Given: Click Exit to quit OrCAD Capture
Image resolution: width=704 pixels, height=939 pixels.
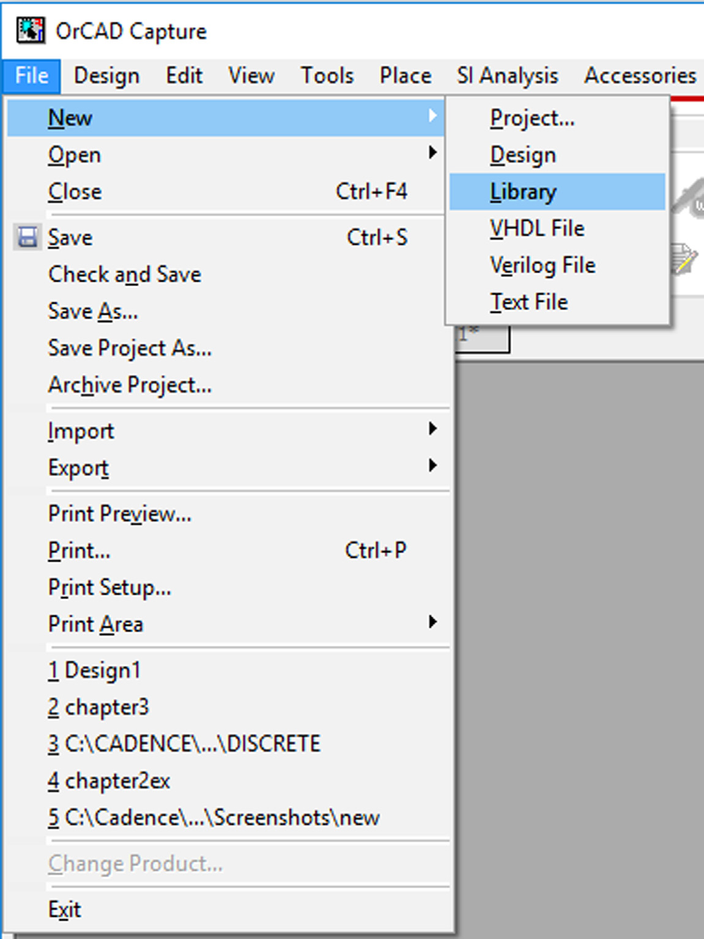Looking at the screenshot, I should pyautogui.click(x=65, y=910).
